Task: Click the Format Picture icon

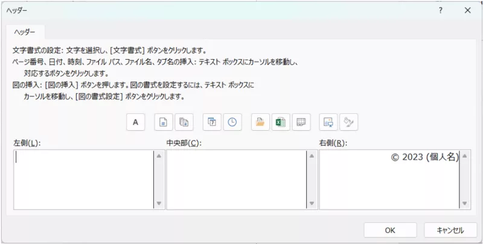Action: tap(348, 122)
